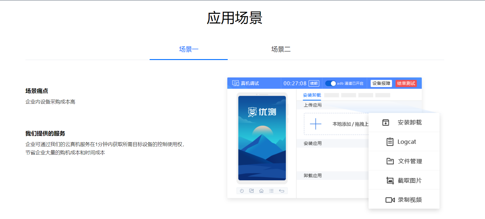485x219 pixels.
Task: Click the 企业内设备采购成本高 text
Action: coord(50,102)
